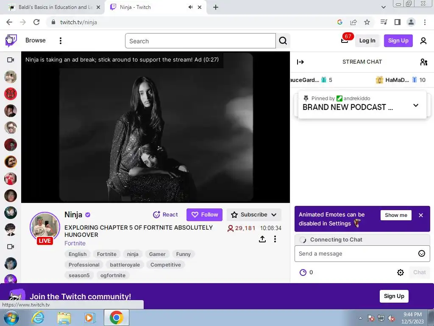434x326 pixels.
Task: Click the search magnifier button
Action: [283, 41]
